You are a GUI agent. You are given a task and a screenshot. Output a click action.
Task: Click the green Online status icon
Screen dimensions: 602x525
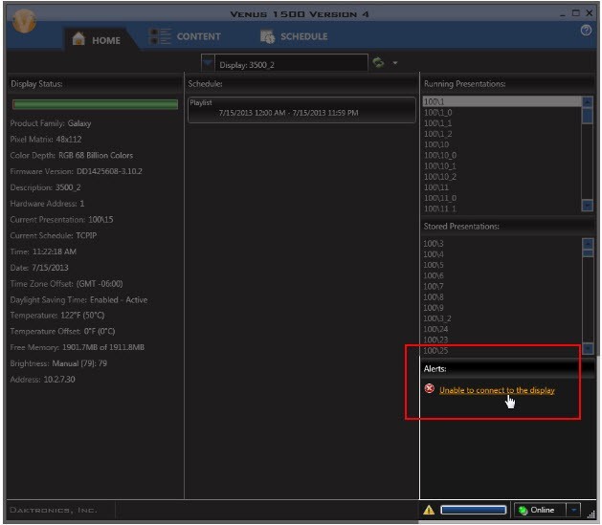pos(523,511)
